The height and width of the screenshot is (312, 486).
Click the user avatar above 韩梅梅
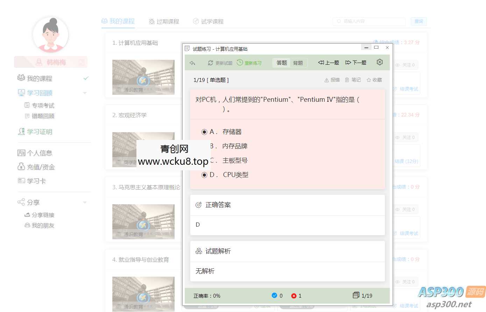click(51, 35)
